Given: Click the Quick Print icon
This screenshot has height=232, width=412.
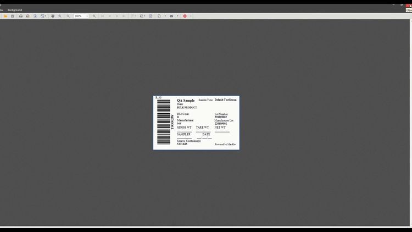Looking at the screenshot, I should coord(27,16).
